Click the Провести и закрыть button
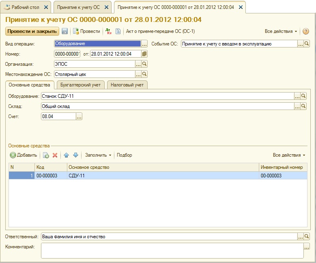The width and height of the screenshot is (316, 263). pyautogui.click(x=32, y=31)
